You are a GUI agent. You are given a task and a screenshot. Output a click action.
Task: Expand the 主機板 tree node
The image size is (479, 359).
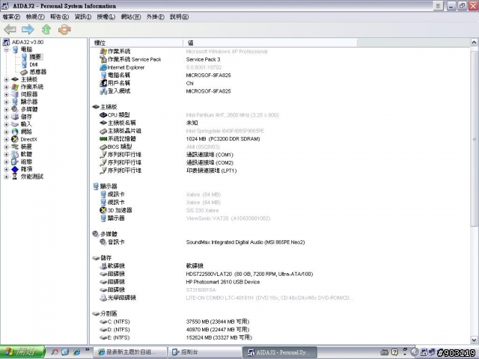point(6,79)
